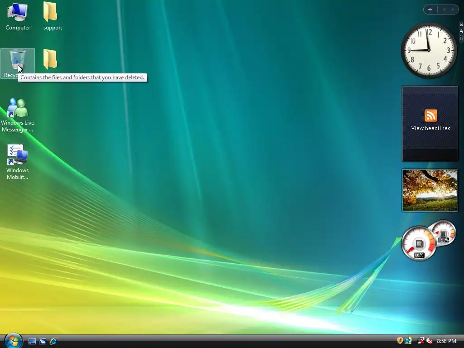
Task: Click Switch between windows in Quick Launch
Action: tap(43, 341)
